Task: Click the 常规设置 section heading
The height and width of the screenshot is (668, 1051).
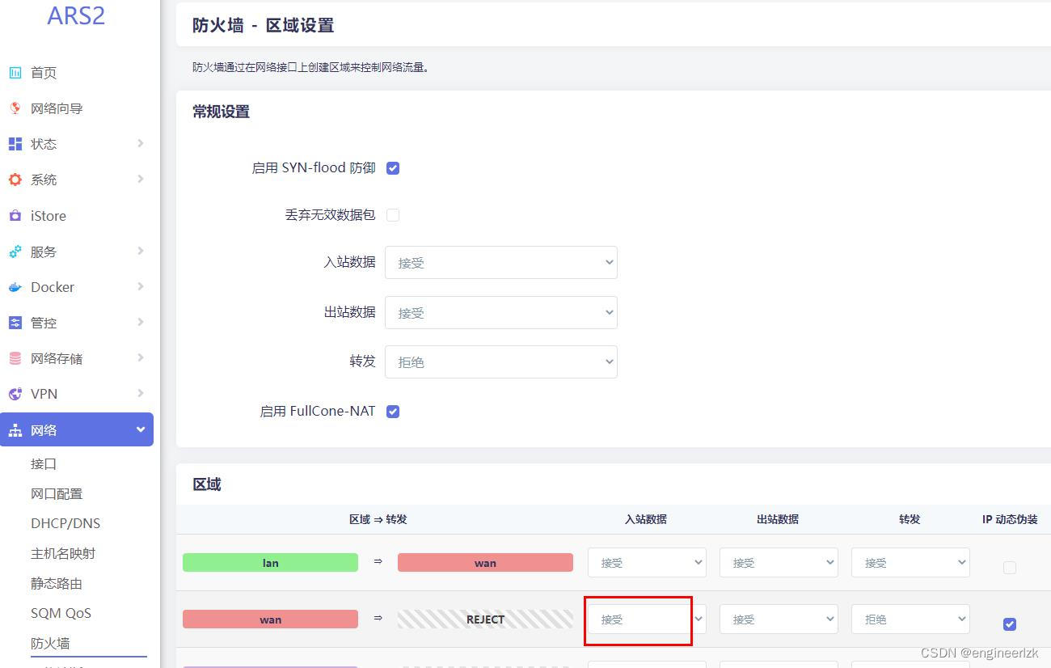Action: tap(221, 112)
